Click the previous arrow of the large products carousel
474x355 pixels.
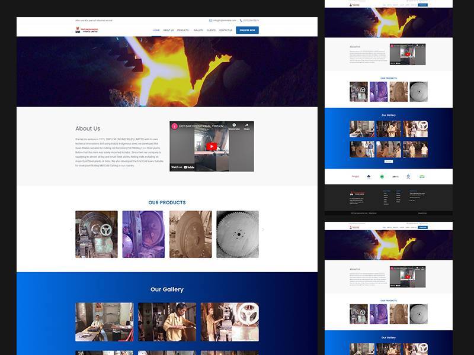[71, 230]
